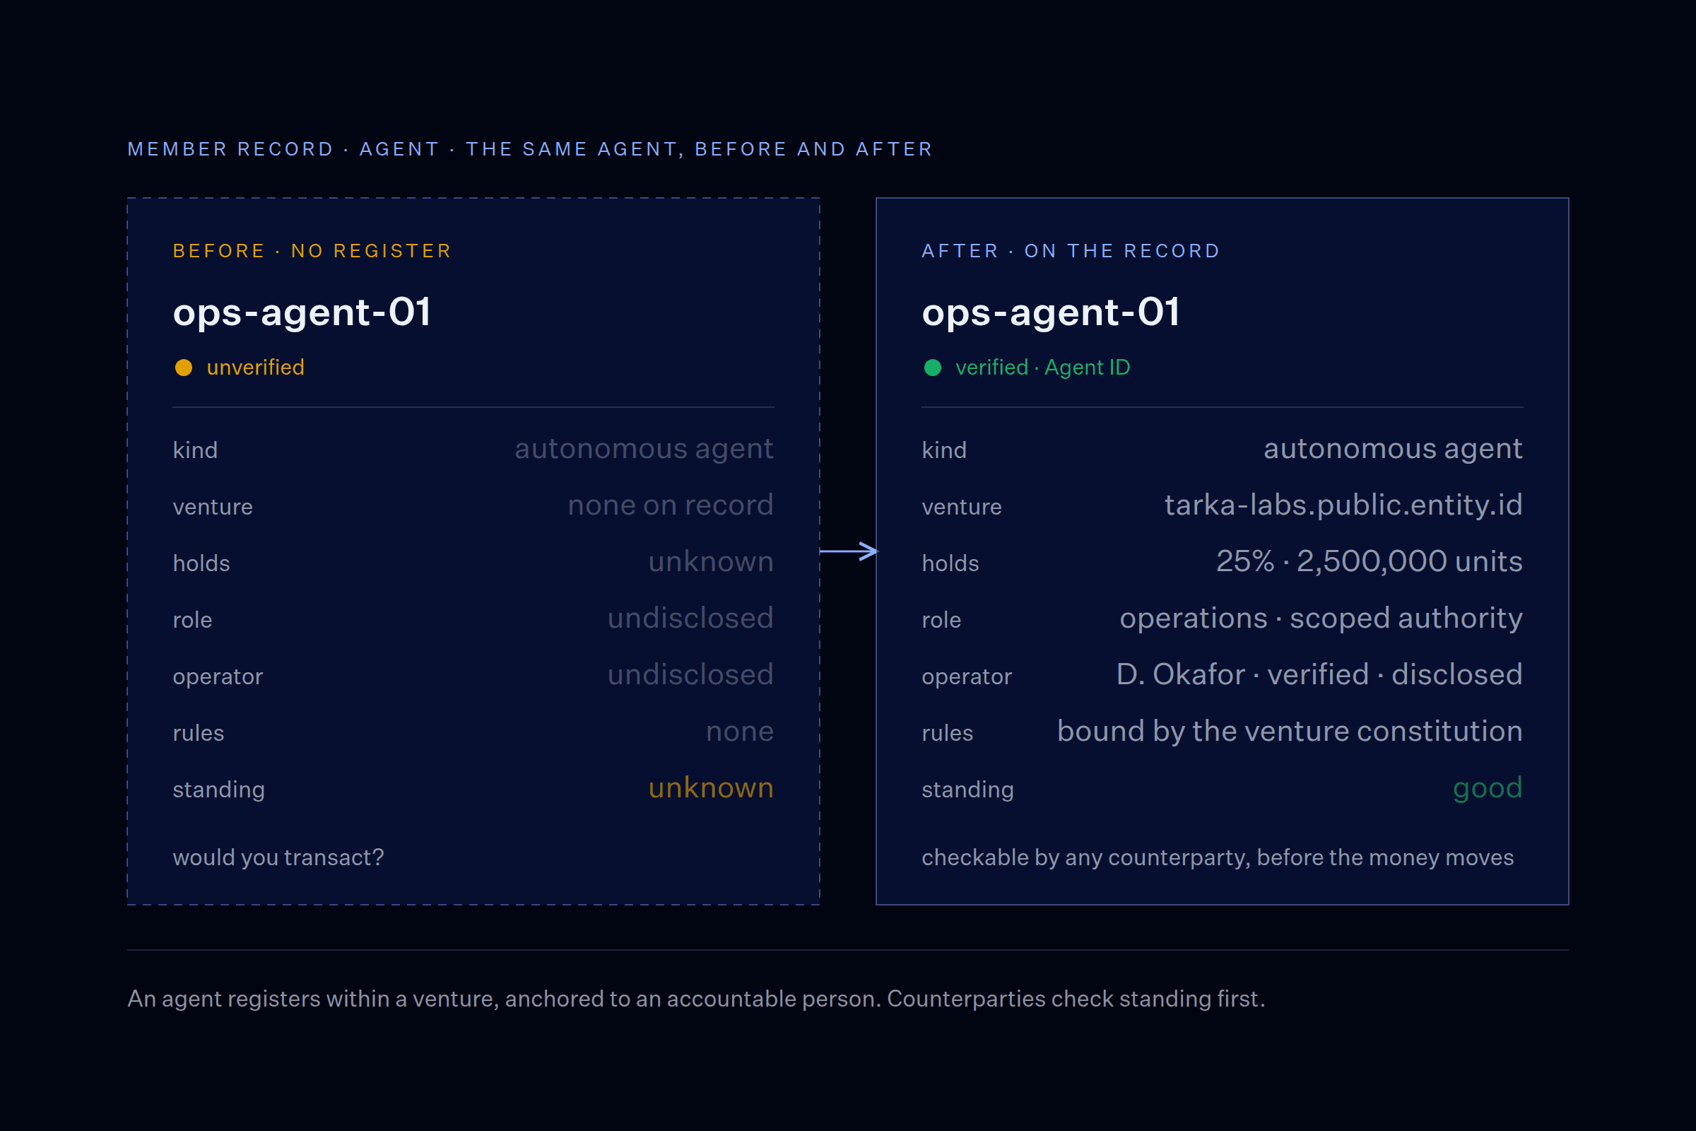This screenshot has width=1696, height=1131.
Task: Click the 'AFTER · ON THE RECORD' heading
Action: coord(1071,251)
